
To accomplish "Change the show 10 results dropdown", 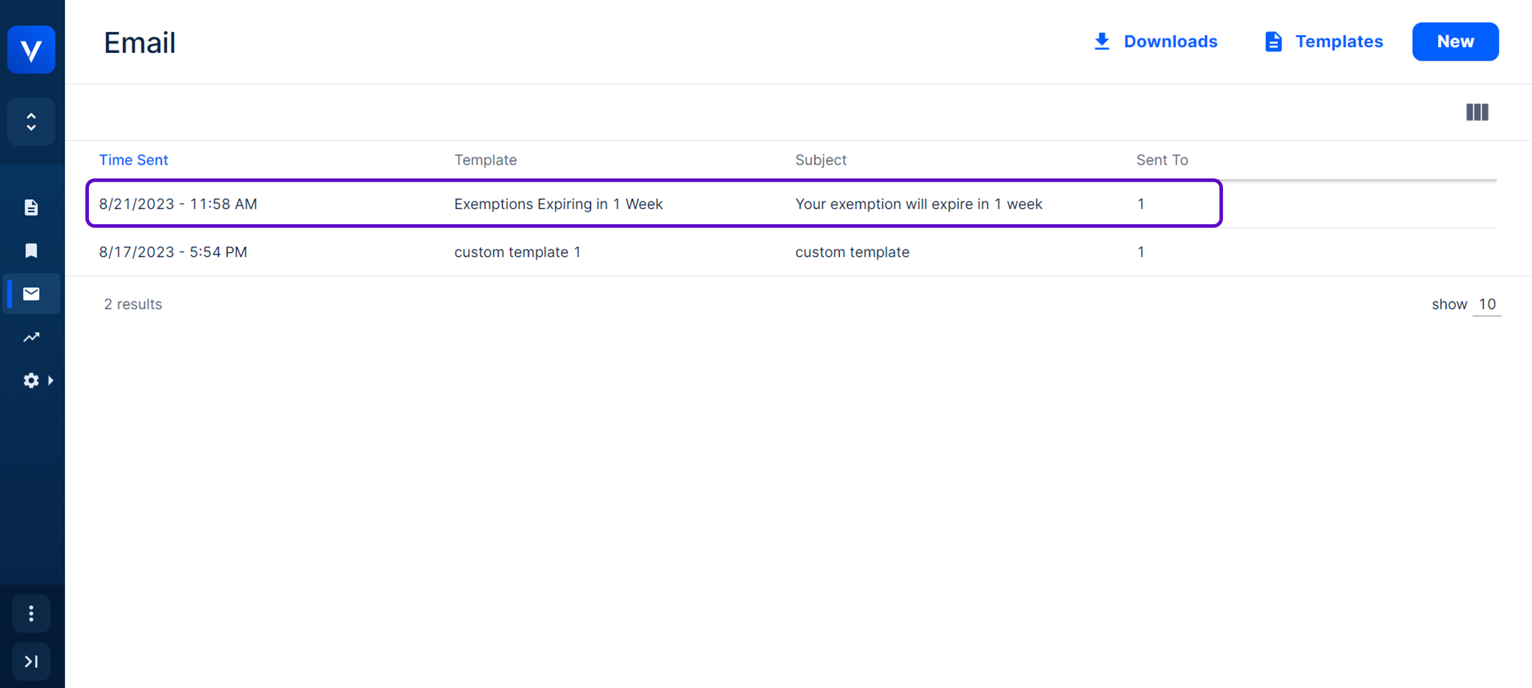I will pyautogui.click(x=1486, y=304).
